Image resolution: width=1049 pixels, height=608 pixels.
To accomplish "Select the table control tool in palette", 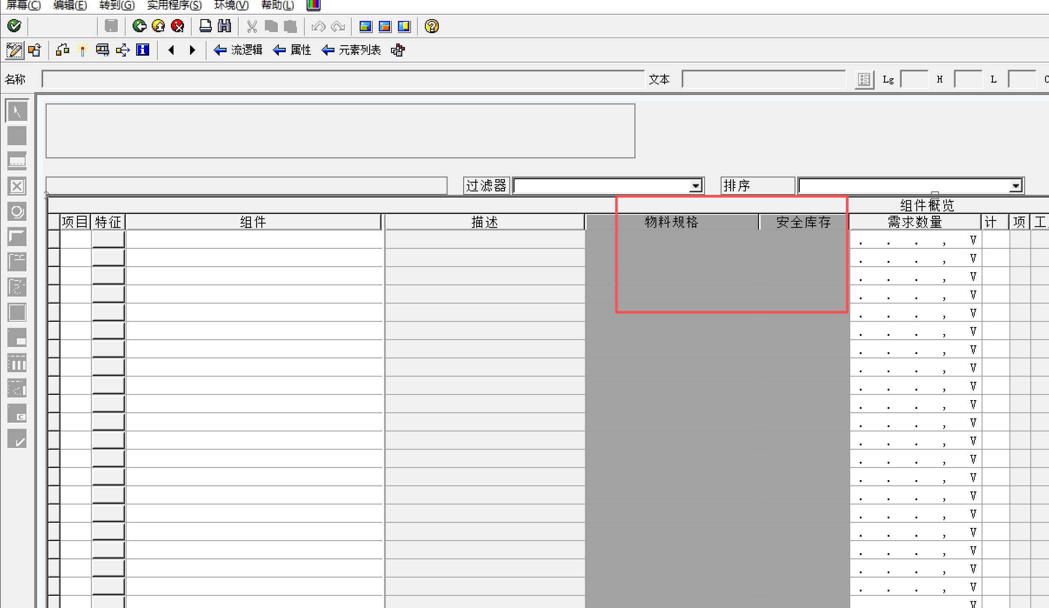I will coord(17,363).
